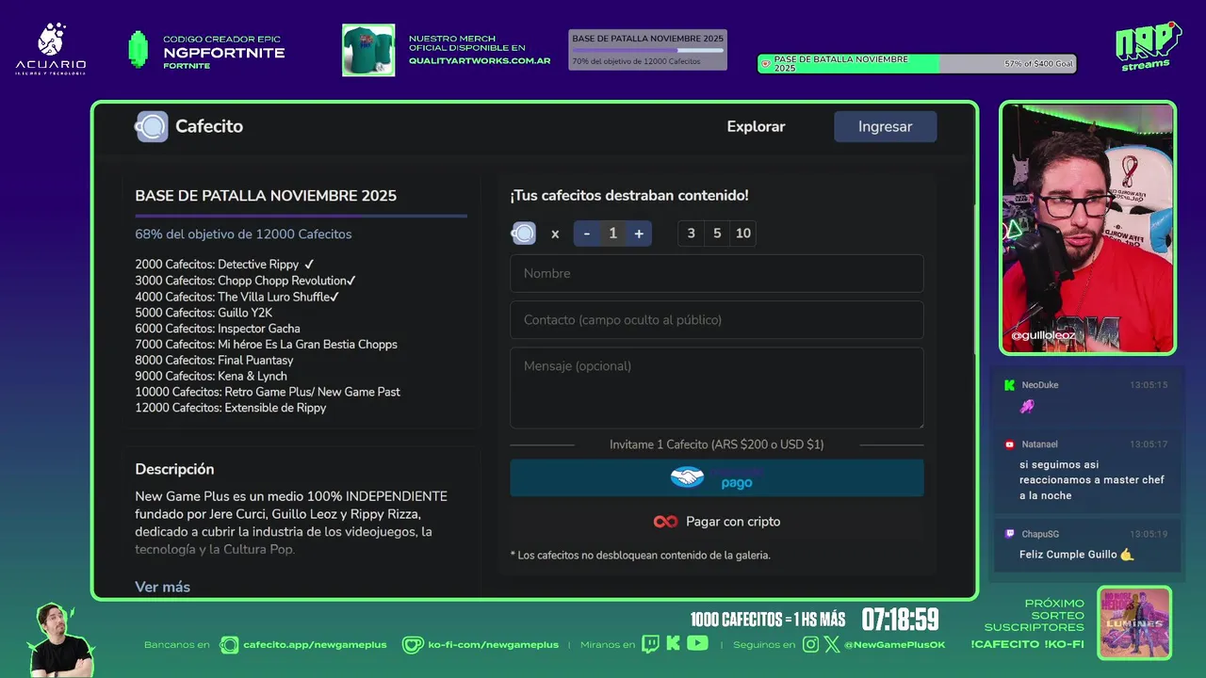Viewport: 1206px width, 678px height.
Task: Open the Explorar menu item
Action: (756, 126)
